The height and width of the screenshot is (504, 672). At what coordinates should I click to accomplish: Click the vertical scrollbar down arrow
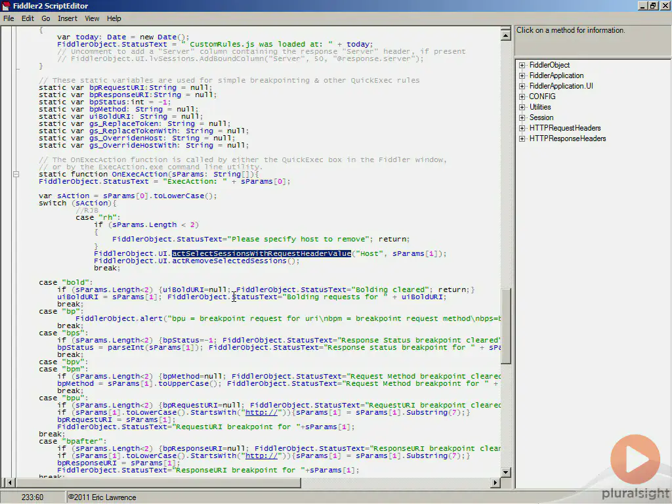click(506, 472)
